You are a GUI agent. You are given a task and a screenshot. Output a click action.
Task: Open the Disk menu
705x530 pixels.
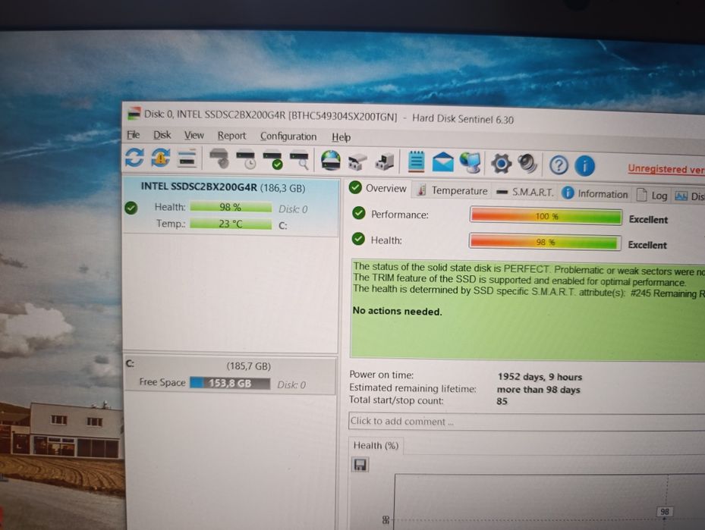[x=162, y=135]
